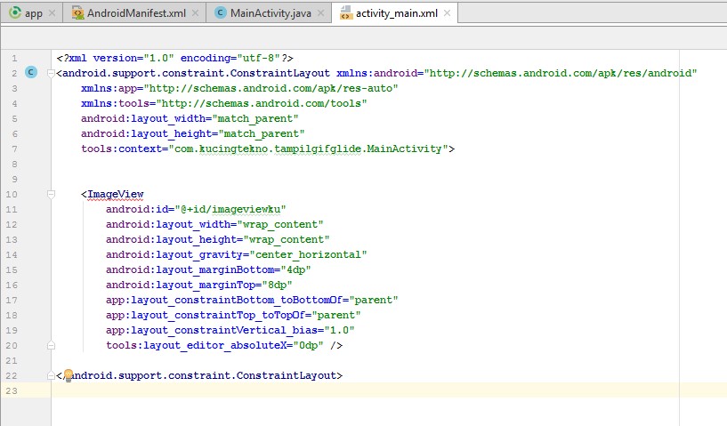Screen dimensions: 727x426
Task: Place the cursor on empty line 23
Action: click(389, 390)
